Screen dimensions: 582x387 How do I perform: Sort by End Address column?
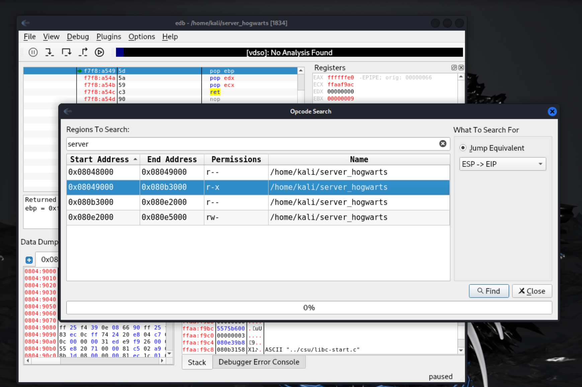point(172,159)
